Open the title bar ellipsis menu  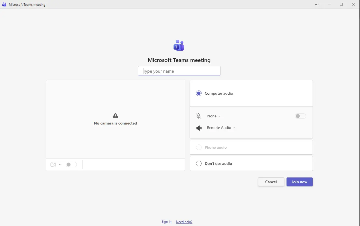pos(316,4)
